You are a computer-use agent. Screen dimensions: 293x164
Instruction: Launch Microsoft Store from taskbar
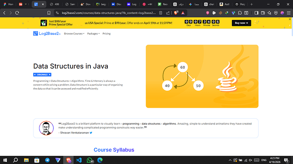[37, 160]
